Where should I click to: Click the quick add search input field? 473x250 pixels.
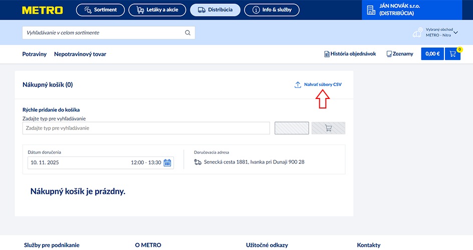tap(146, 128)
